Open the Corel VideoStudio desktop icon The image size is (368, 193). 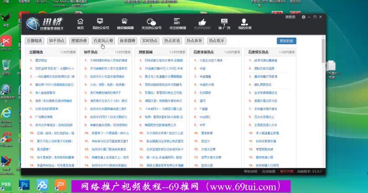click(x=6, y=165)
